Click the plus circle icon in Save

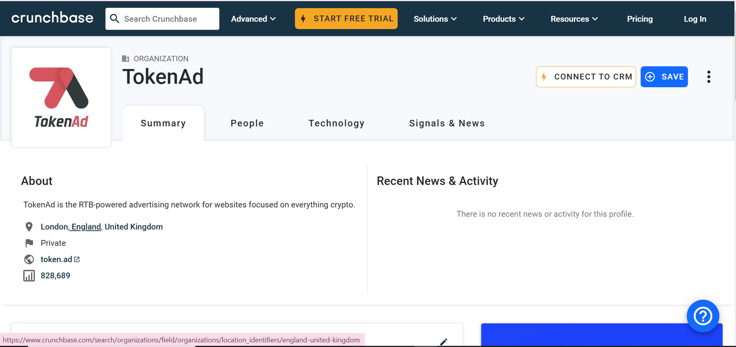point(650,77)
